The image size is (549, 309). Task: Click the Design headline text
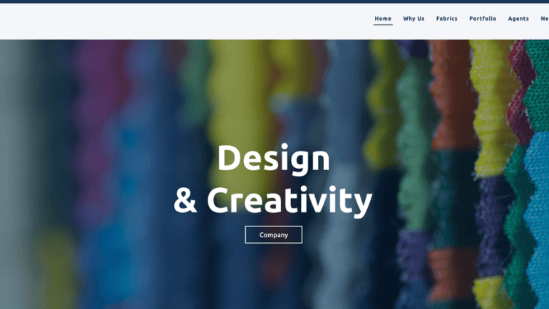274,158
